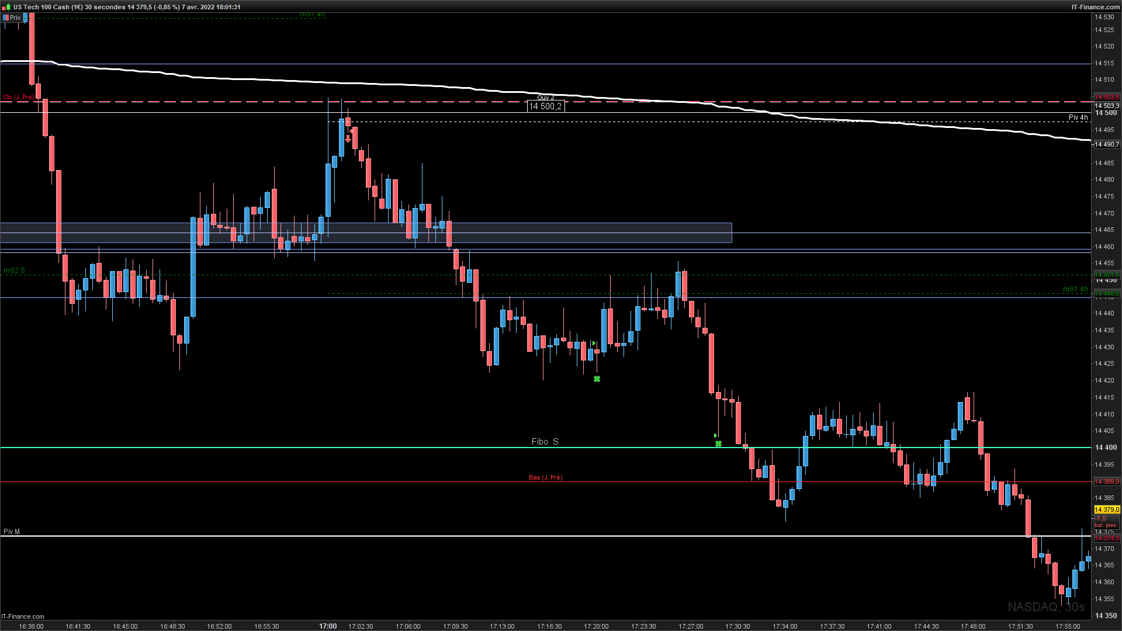Open the Prix indicator label

12,18
